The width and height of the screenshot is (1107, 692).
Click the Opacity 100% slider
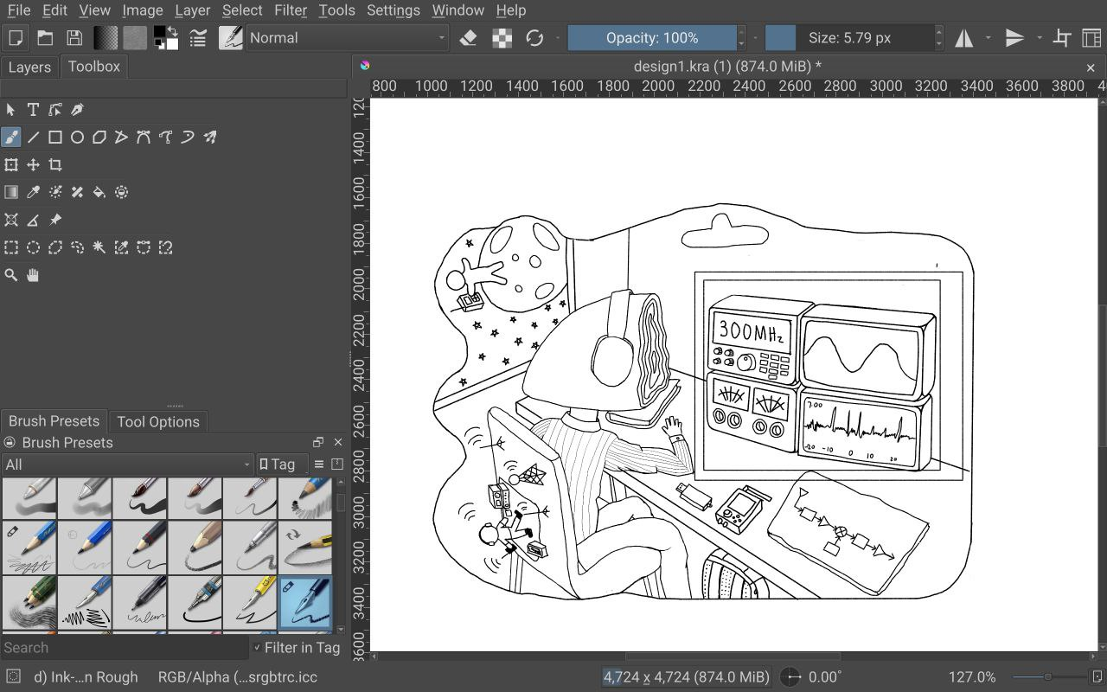click(x=652, y=38)
